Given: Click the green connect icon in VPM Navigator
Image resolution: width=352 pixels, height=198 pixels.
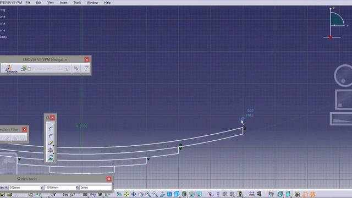Looking at the screenshot, I should (23, 68).
